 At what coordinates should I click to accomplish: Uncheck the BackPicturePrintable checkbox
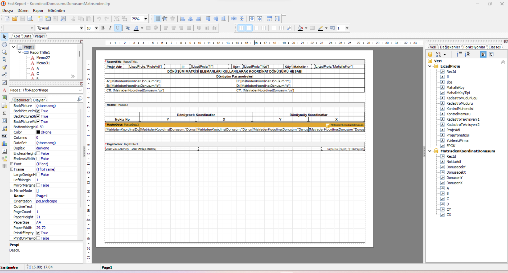click(x=38, y=111)
